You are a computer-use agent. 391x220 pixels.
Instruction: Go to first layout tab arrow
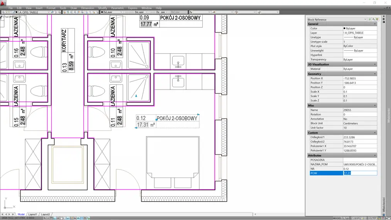click(2, 214)
